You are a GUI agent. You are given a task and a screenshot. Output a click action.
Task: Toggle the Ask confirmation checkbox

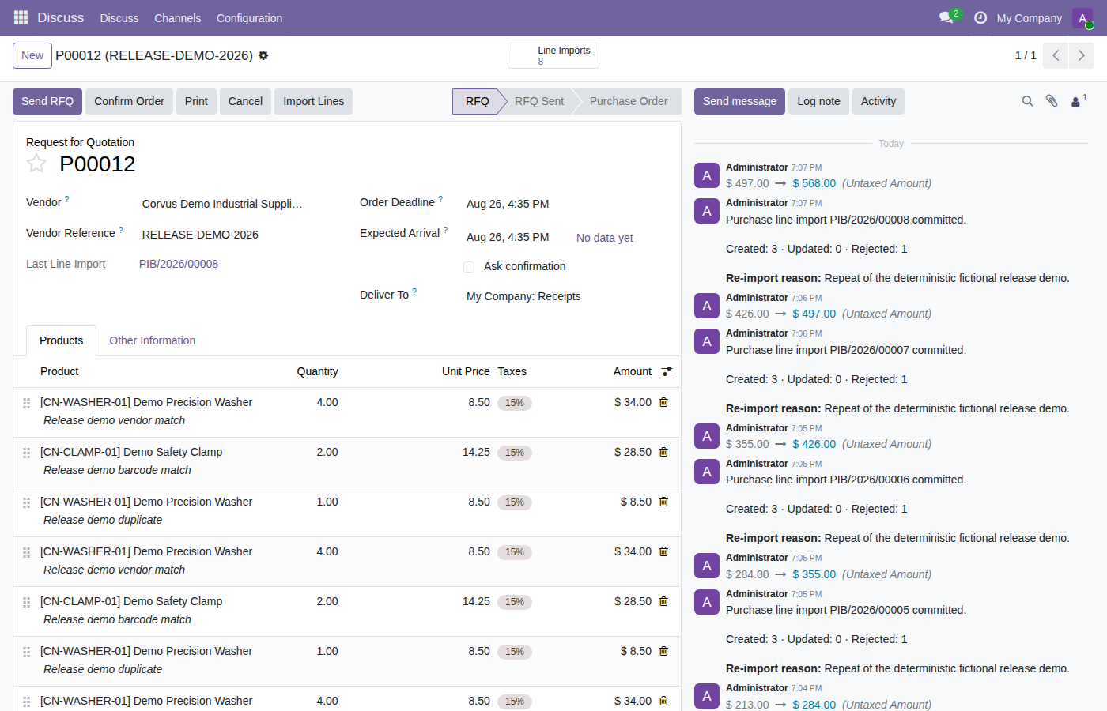coord(469,267)
